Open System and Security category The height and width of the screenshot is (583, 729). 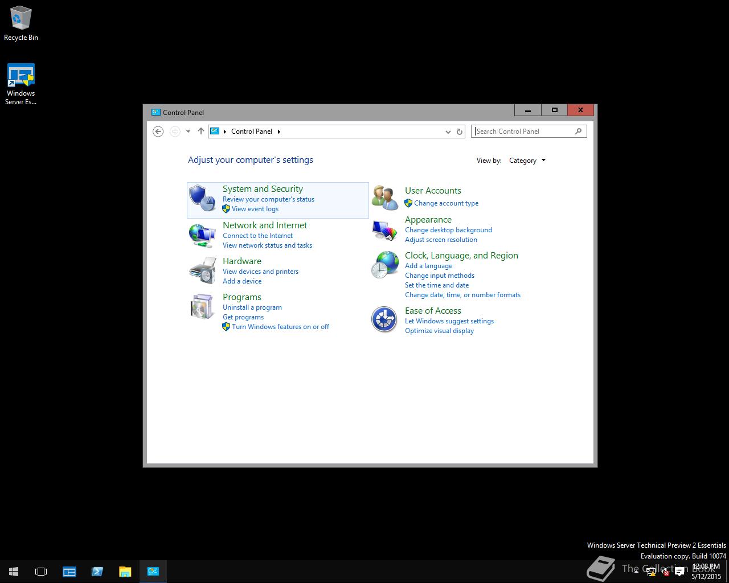coord(263,189)
